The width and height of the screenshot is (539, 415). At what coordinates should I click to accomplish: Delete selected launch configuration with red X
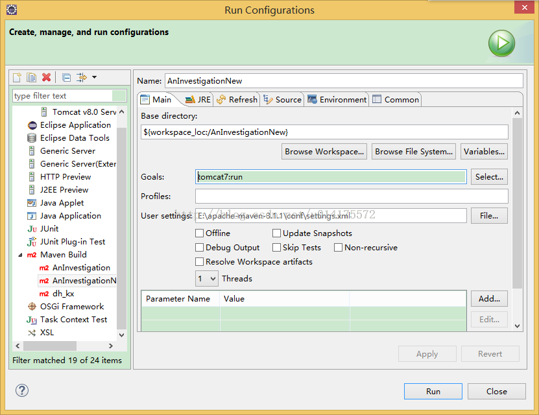coord(47,77)
